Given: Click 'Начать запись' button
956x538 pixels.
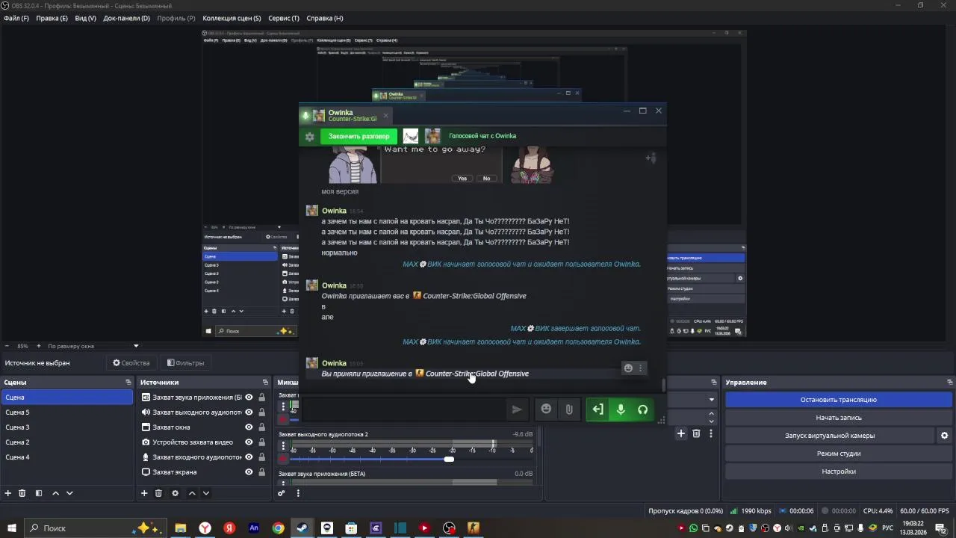Looking at the screenshot, I should pos(838,418).
